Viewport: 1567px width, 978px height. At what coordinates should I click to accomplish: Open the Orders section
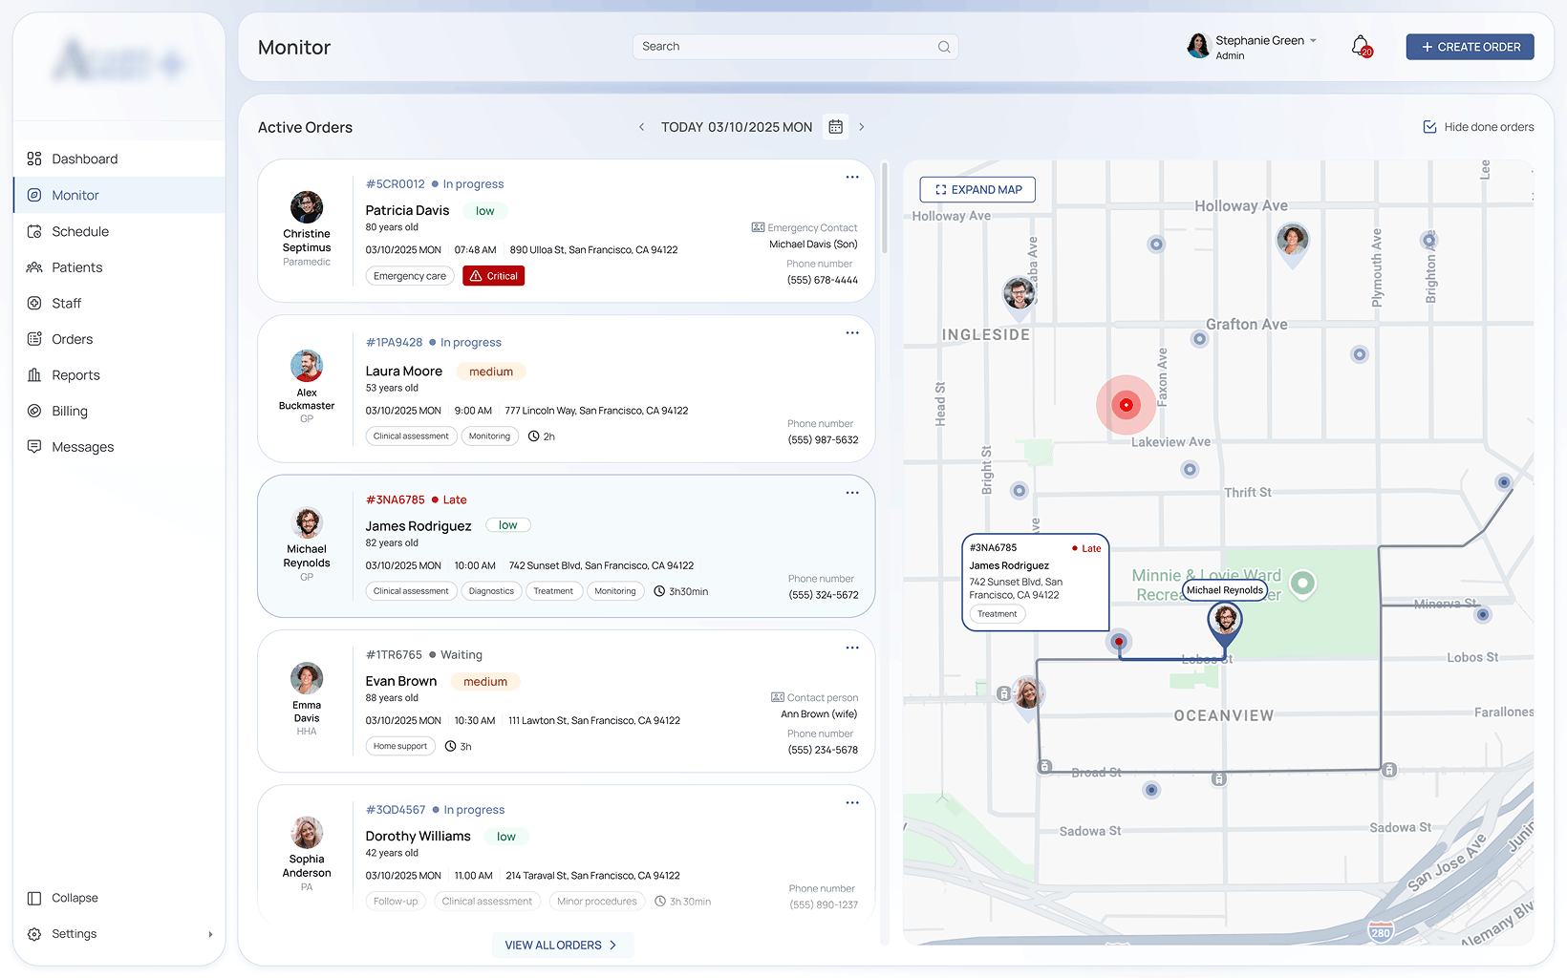point(71,339)
